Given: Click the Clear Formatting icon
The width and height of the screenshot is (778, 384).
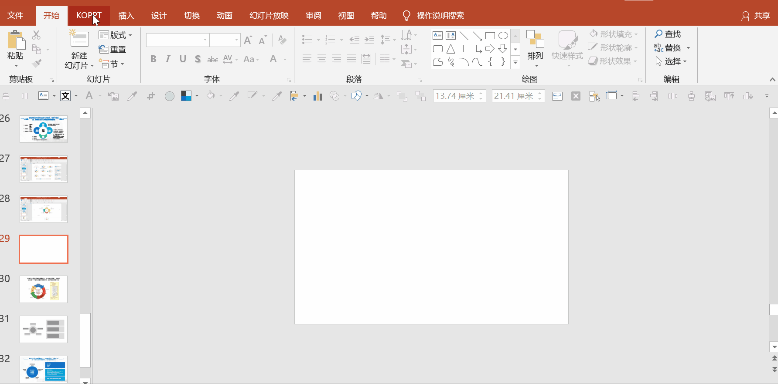Looking at the screenshot, I should pos(283,40).
